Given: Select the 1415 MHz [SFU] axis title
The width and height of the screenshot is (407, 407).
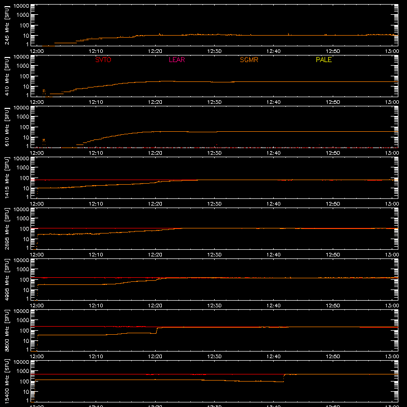Looking at the screenshot, I should tap(7, 178).
